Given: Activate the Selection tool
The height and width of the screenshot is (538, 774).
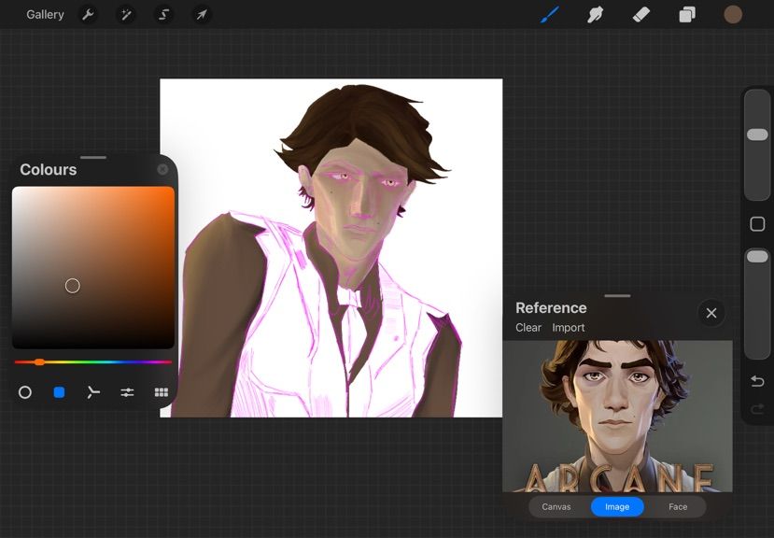Looking at the screenshot, I should click(x=163, y=14).
